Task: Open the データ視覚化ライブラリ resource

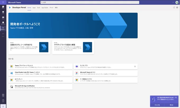Action: point(106,80)
